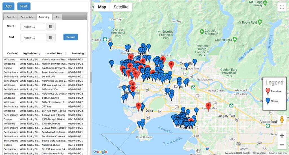Select the Street View pegman icon
The image size is (289, 155).
pos(282,120)
